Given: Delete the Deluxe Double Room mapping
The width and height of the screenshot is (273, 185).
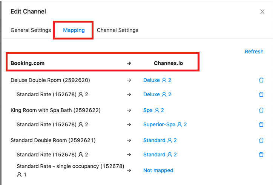Looking at the screenshot, I should [x=261, y=80].
